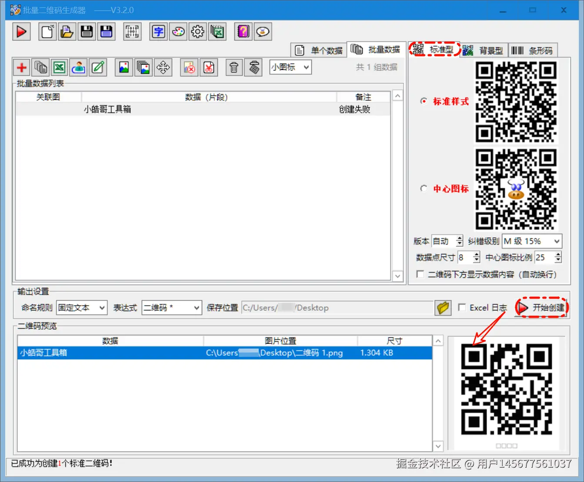Delete with the trash can icon
584x482 pixels.
click(234, 67)
